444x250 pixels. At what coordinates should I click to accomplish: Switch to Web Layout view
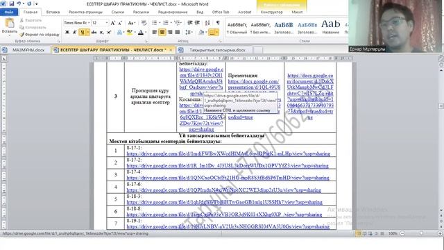370,233
